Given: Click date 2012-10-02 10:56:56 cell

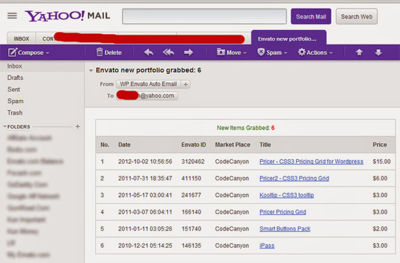Looking at the screenshot, I should pos(145,162).
